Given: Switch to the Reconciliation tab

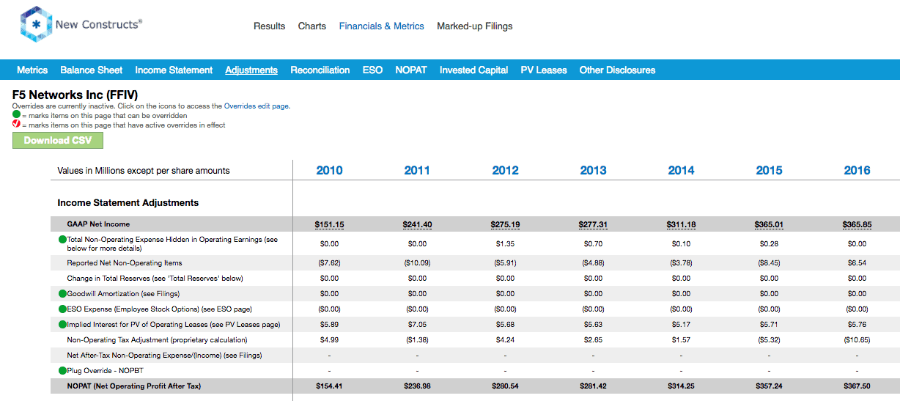Looking at the screenshot, I should coord(320,70).
